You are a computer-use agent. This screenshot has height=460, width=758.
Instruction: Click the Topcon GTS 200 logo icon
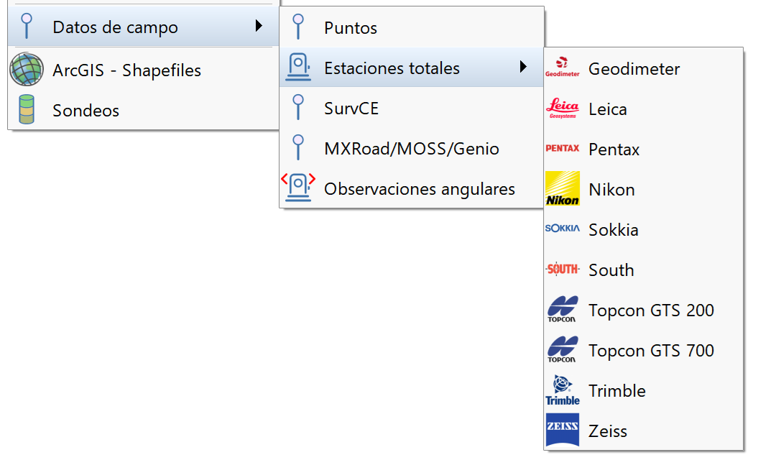(563, 310)
